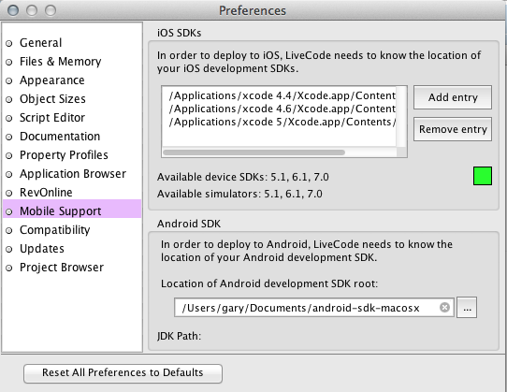The image size is (507, 392).
Task: Choose Property Profiles in the list
Action: pos(64,155)
